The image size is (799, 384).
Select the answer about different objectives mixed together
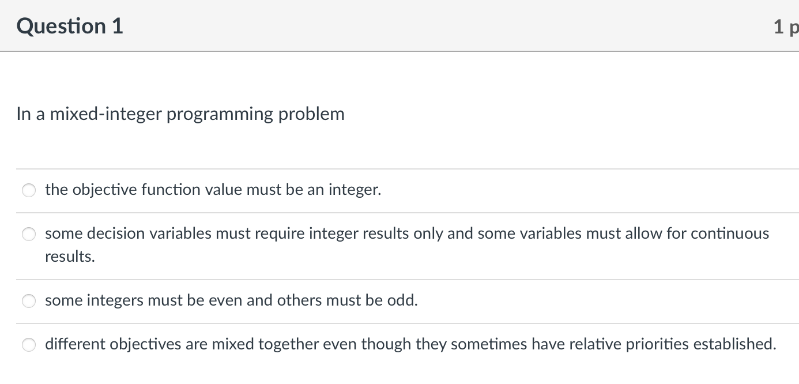tap(29, 344)
